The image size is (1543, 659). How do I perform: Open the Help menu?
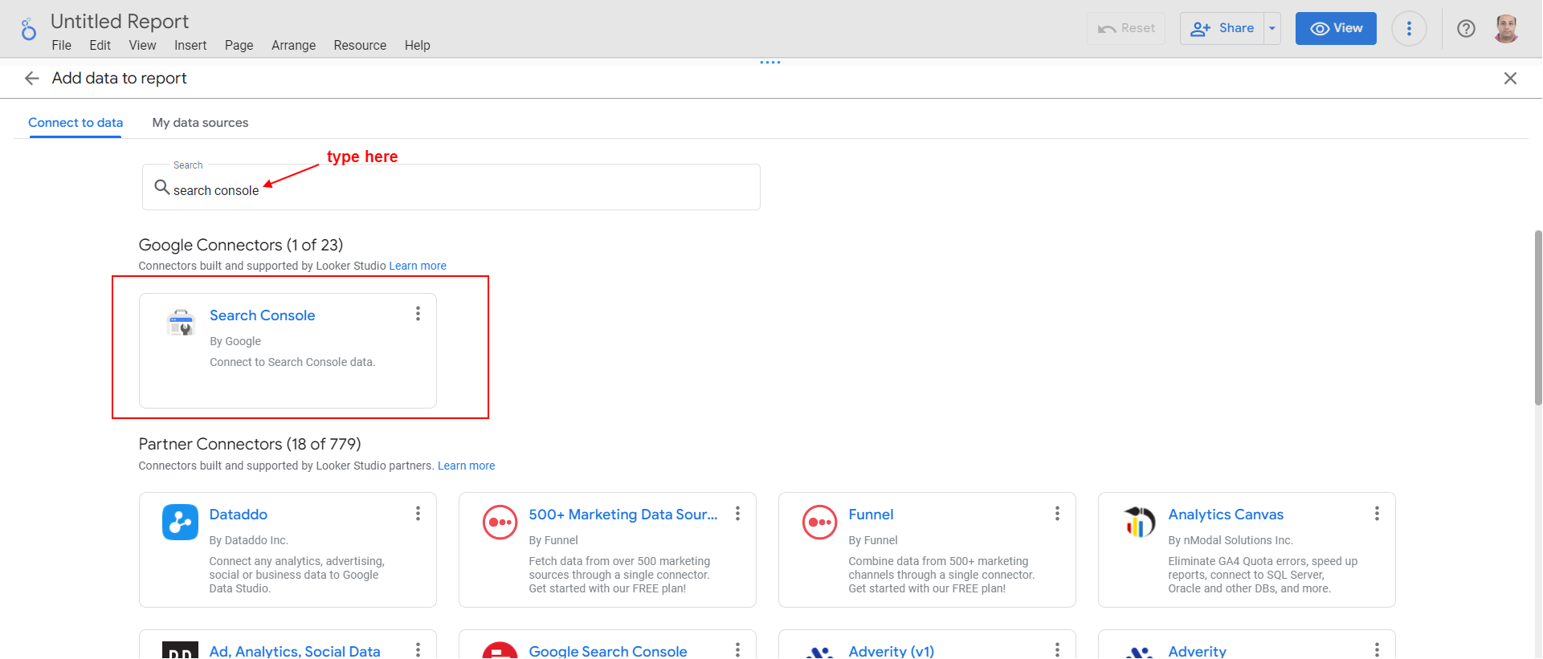point(418,45)
